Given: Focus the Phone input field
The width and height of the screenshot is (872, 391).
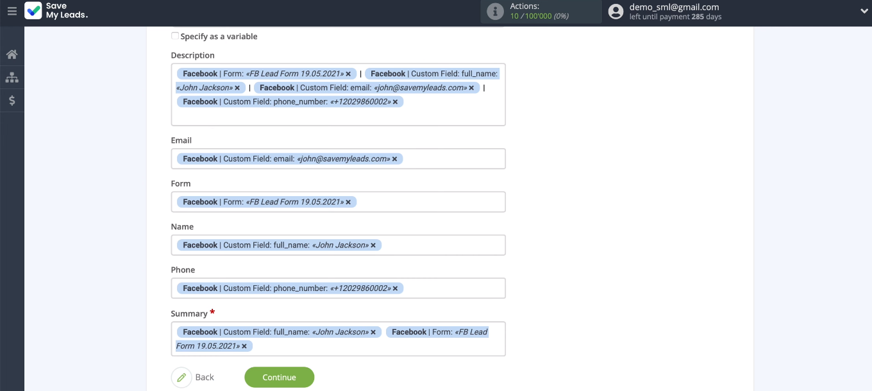Looking at the screenshot, I should click(x=338, y=288).
